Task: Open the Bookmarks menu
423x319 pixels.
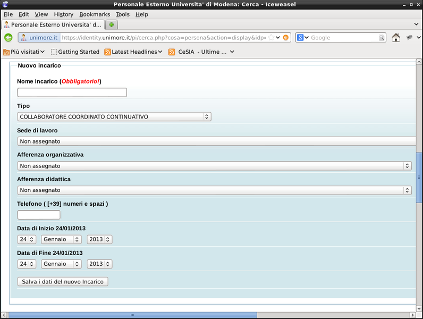Action: click(x=95, y=14)
